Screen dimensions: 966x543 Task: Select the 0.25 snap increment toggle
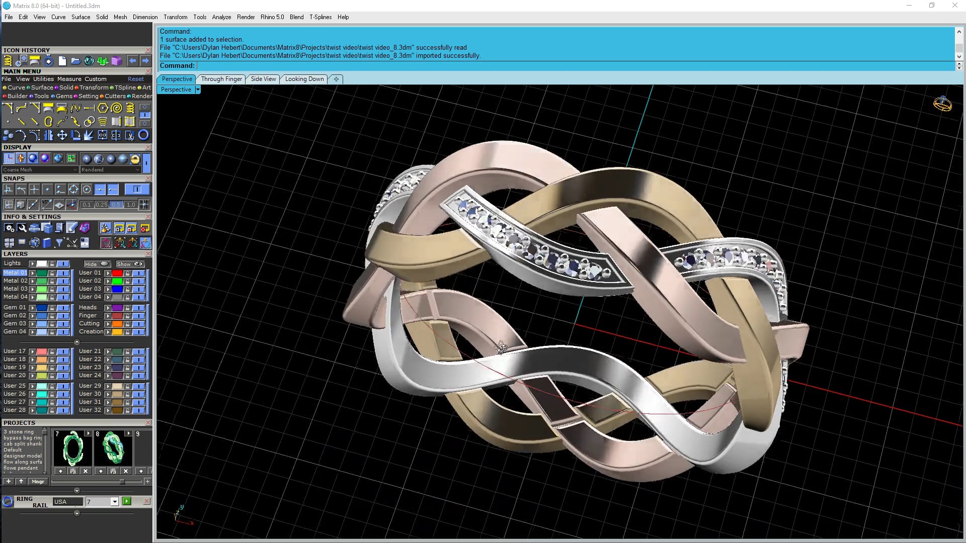point(102,205)
